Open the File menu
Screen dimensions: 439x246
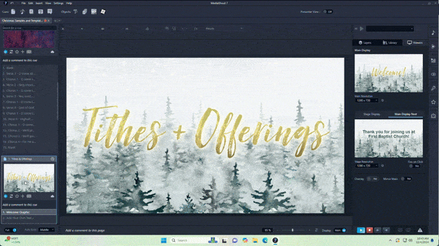tap(24, 3)
